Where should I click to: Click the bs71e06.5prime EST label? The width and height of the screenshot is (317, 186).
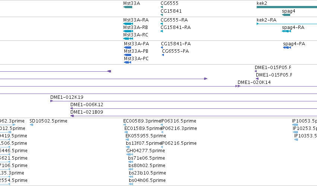(x=146, y=158)
